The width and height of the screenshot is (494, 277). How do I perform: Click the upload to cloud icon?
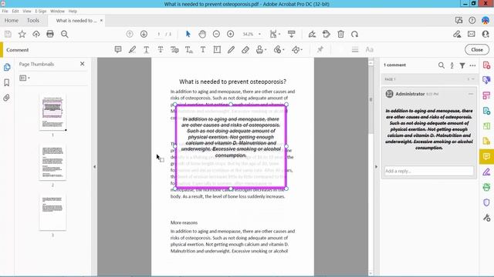(x=36, y=34)
